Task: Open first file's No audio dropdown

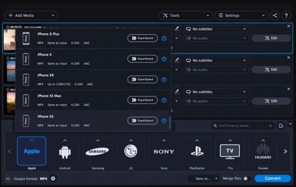Action: [x=216, y=38]
